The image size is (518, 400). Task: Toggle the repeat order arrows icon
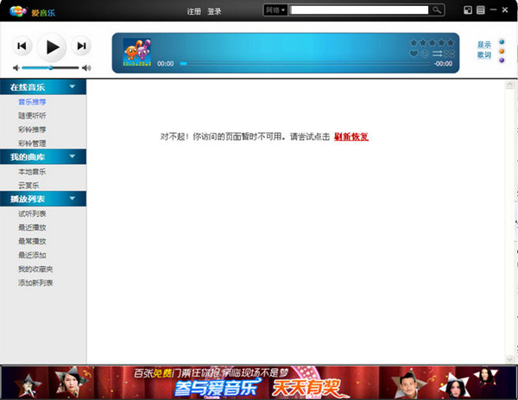coord(438,54)
